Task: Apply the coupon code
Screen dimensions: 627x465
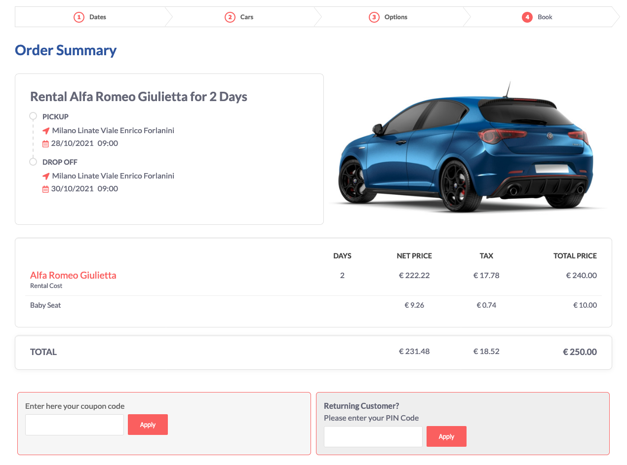Action: point(148,425)
